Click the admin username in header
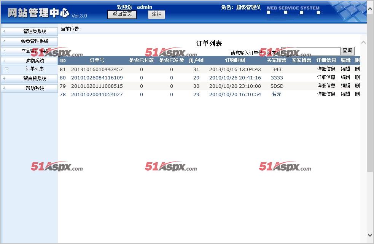374x244 pixels. (145, 7)
